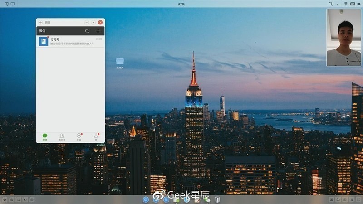Expand dropdown arrow next to top-bar search
The height and width of the screenshot is (204, 363).
click(337, 4)
